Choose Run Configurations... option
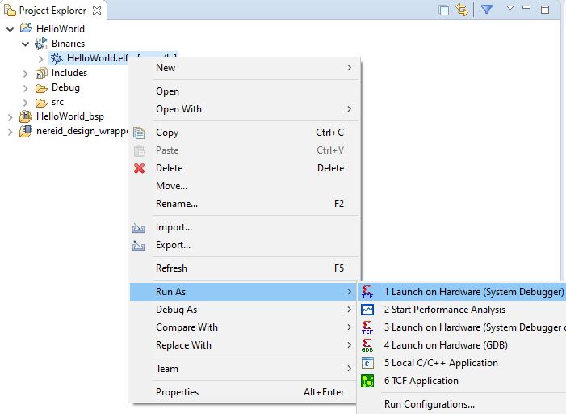 pos(429,404)
